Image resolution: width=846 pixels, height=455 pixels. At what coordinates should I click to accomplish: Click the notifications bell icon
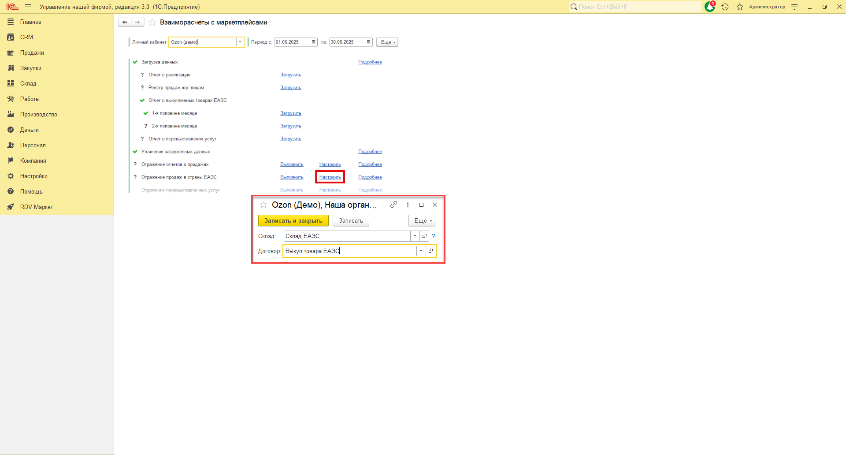coord(709,7)
